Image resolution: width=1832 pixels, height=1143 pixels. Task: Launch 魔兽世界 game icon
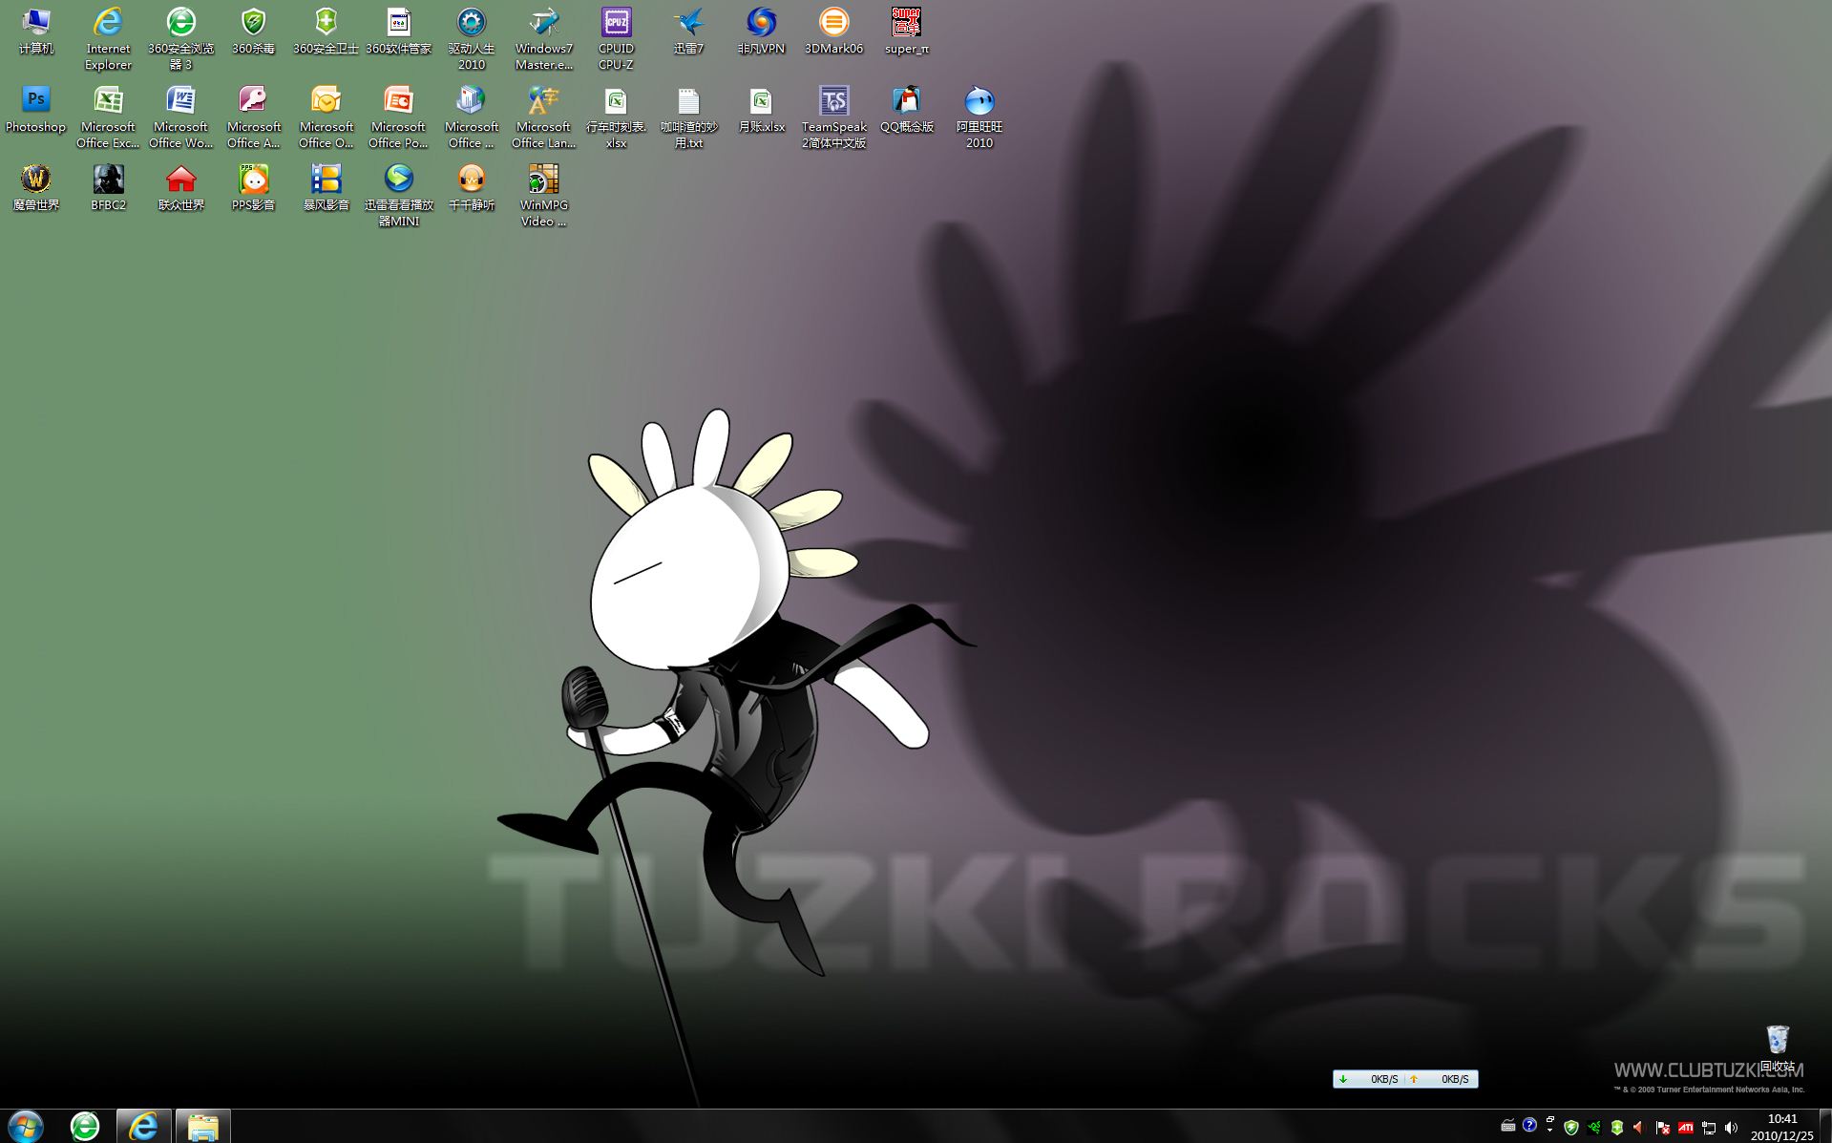[x=35, y=188]
